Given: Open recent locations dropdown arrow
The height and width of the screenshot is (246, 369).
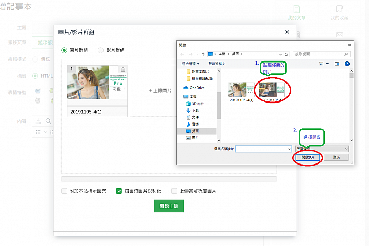Looking at the screenshot, I should tap(197, 54).
